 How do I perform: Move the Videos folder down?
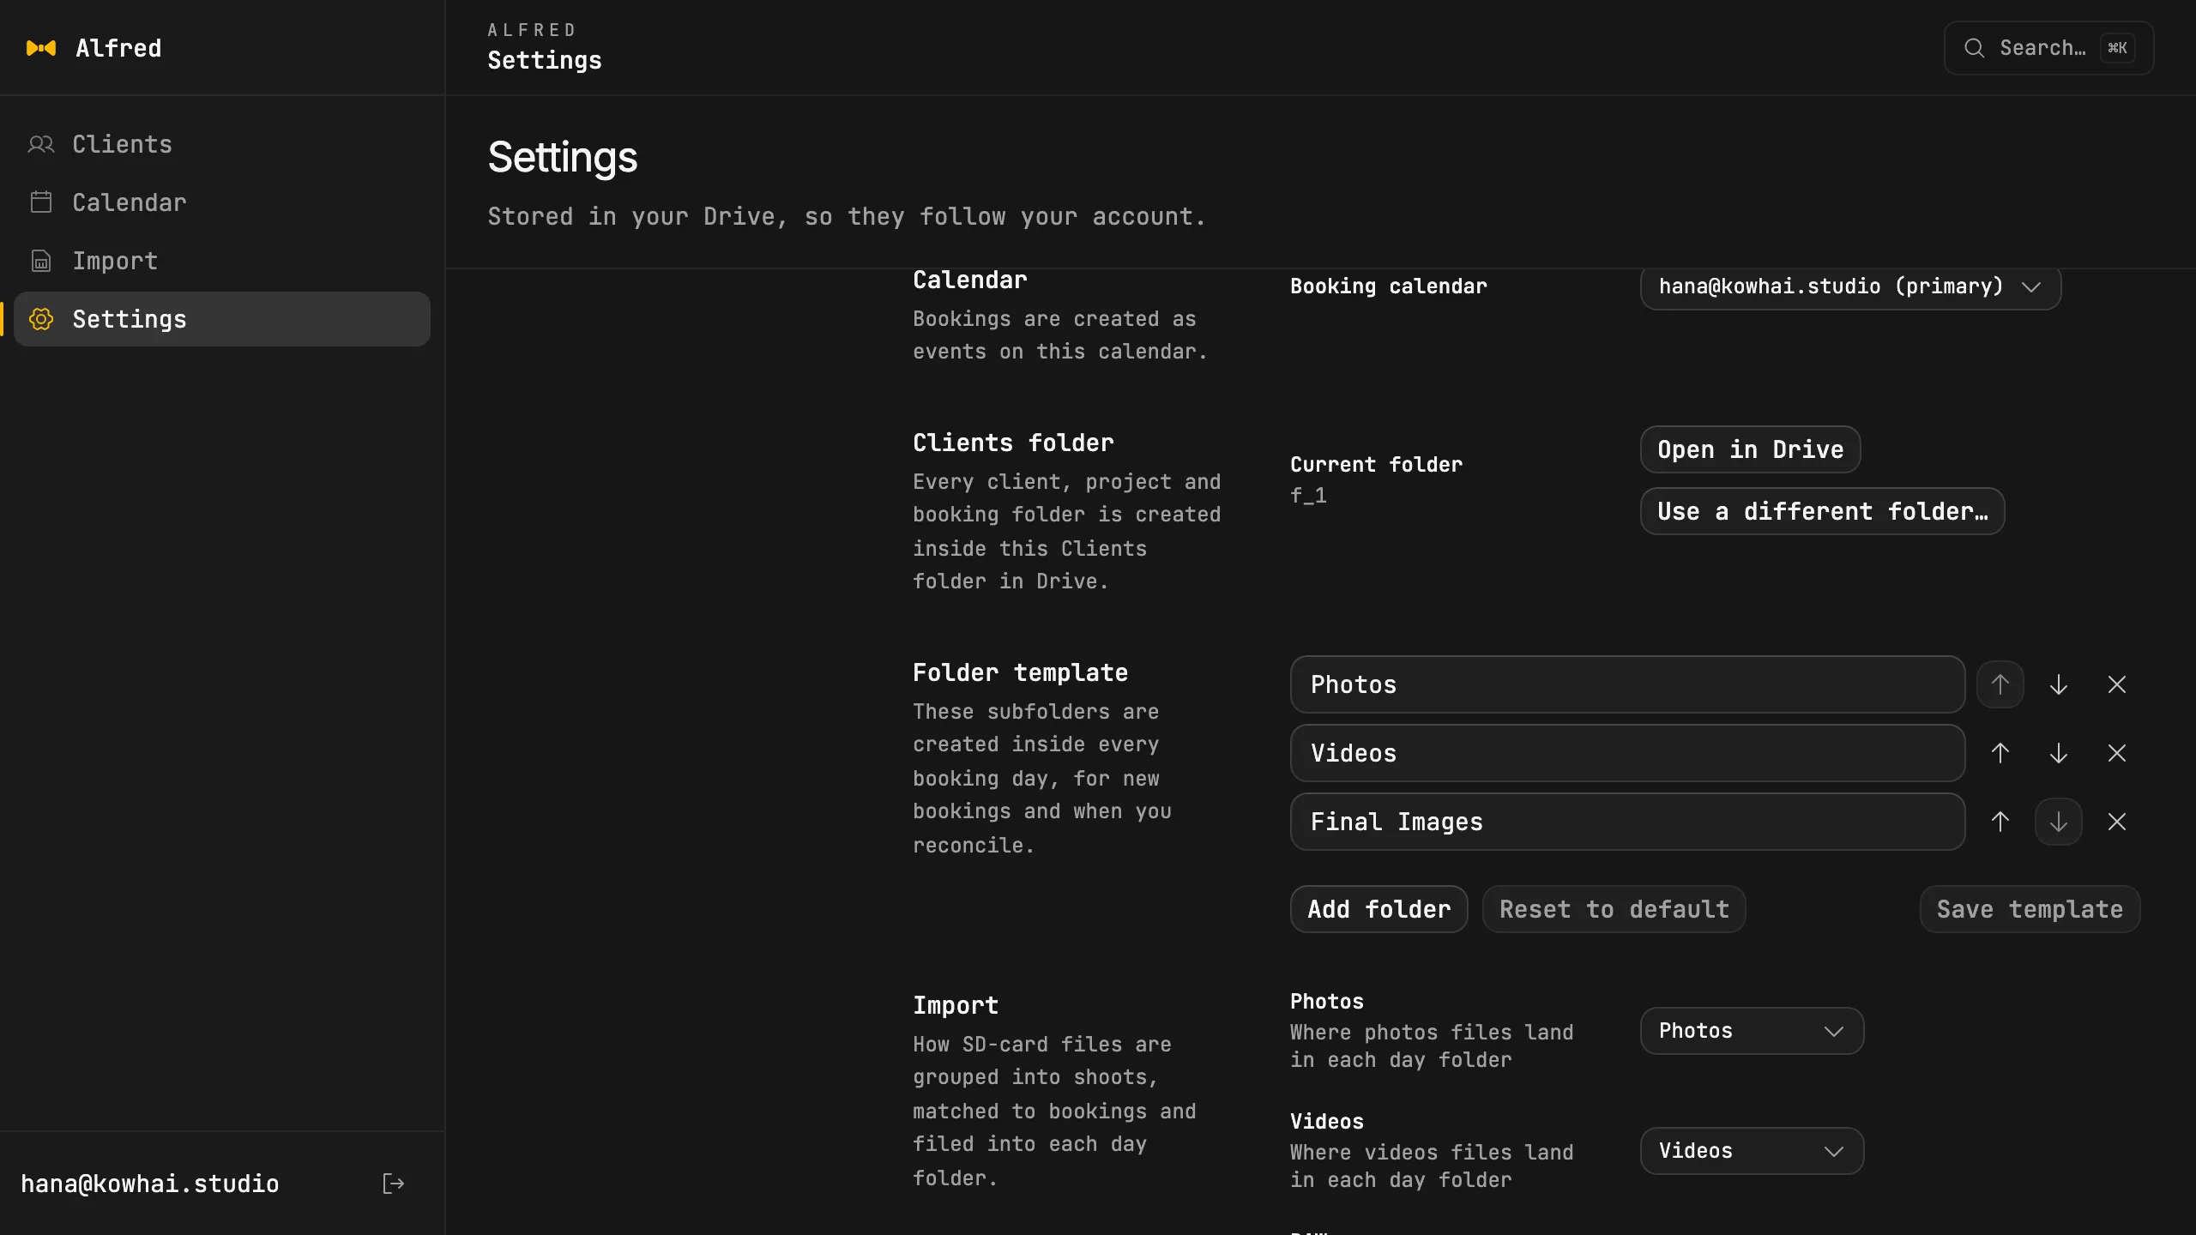tap(2059, 753)
